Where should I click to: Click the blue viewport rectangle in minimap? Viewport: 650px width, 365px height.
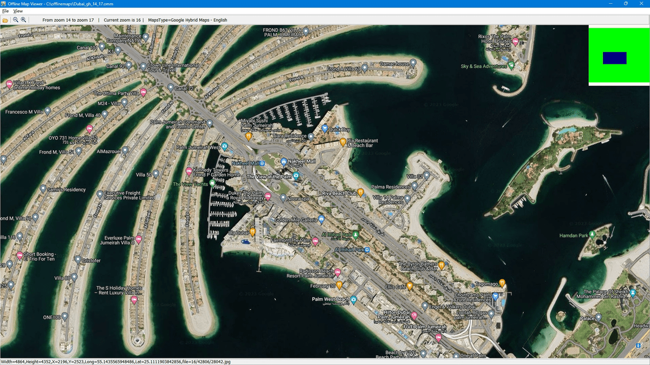coord(614,58)
